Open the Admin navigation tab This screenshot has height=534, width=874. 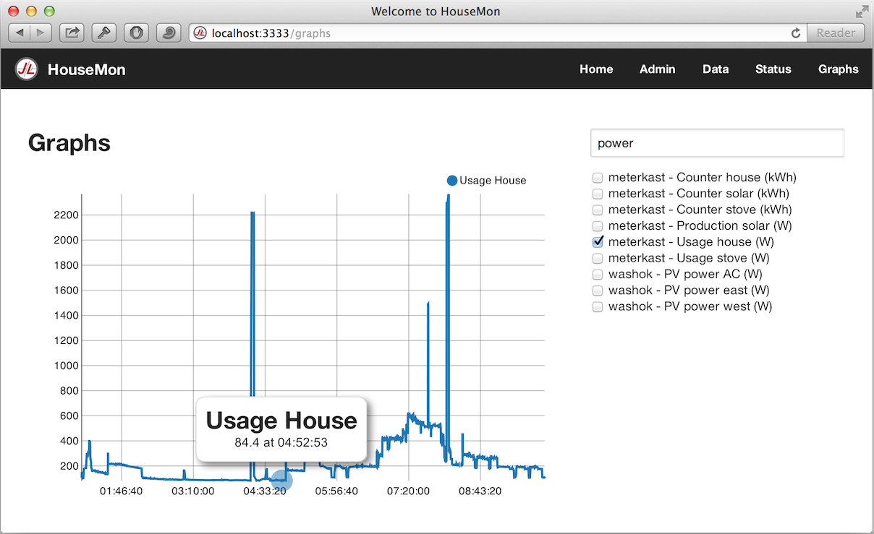click(657, 69)
